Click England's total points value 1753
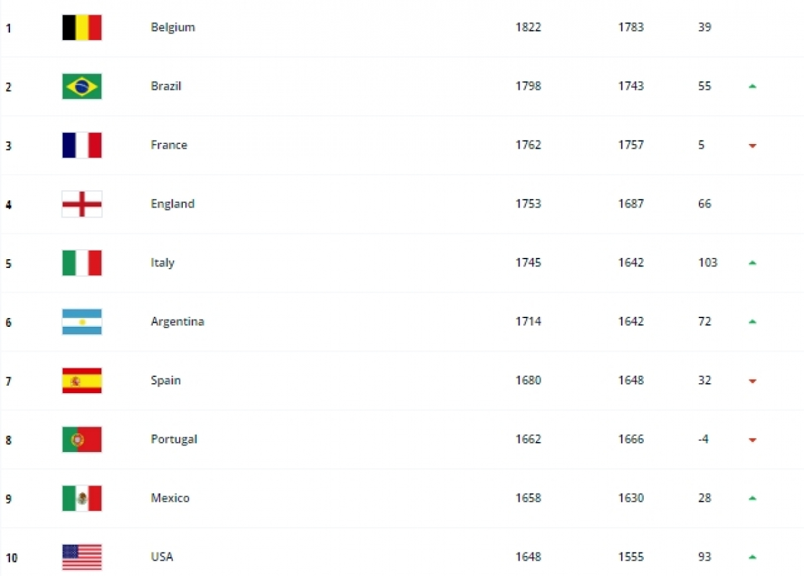The width and height of the screenshot is (804, 576). pyautogui.click(x=528, y=204)
